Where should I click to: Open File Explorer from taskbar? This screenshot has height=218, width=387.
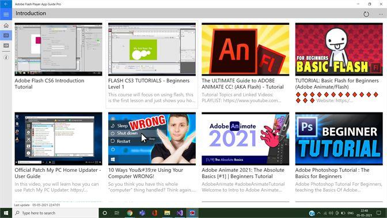point(168,213)
